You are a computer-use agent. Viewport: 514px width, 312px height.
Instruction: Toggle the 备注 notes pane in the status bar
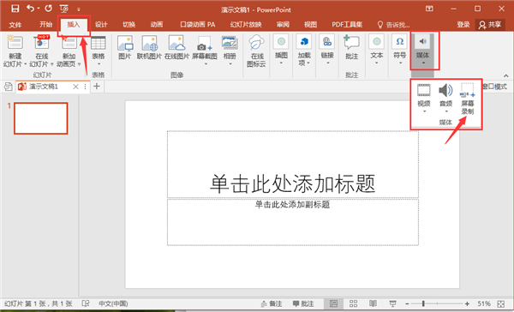pyautogui.click(x=271, y=303)
